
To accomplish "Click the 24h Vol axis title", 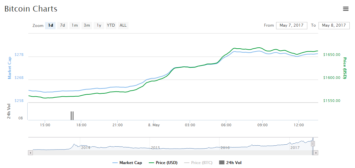I will click(9, 111).
